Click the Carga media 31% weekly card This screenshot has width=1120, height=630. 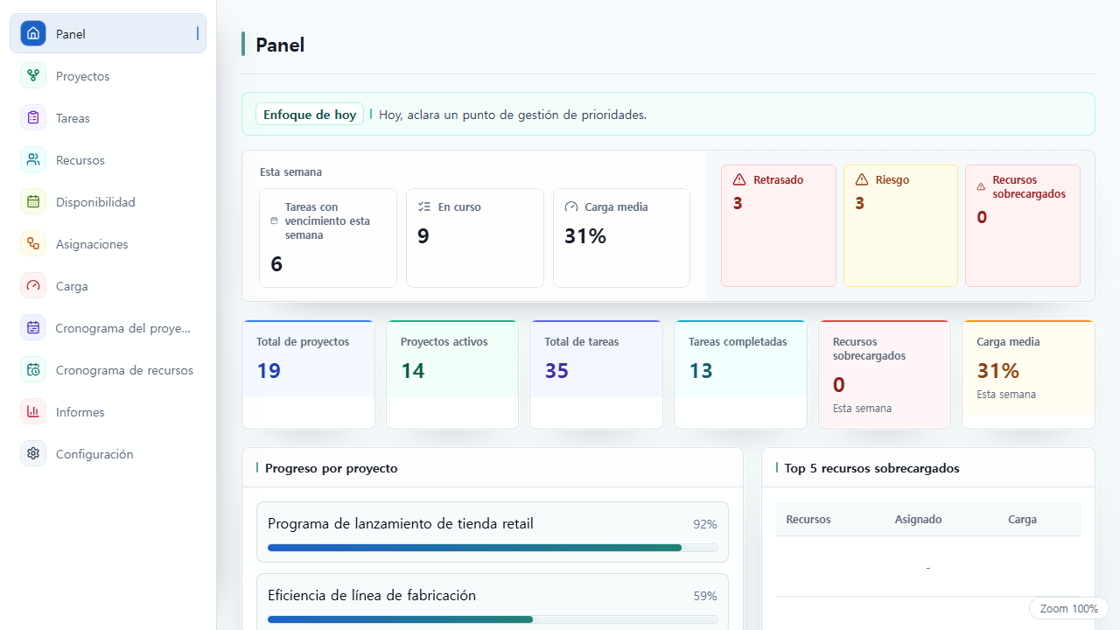click(622, 238)
